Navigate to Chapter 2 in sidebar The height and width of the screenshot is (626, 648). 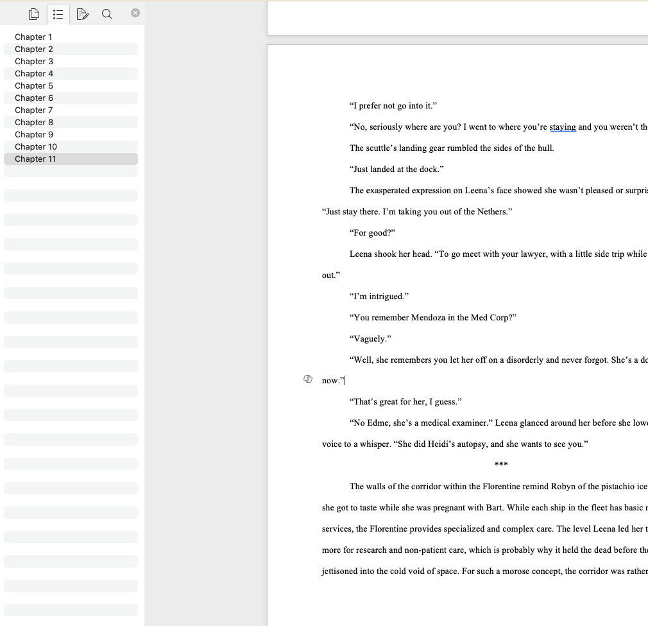click(34, 49)
